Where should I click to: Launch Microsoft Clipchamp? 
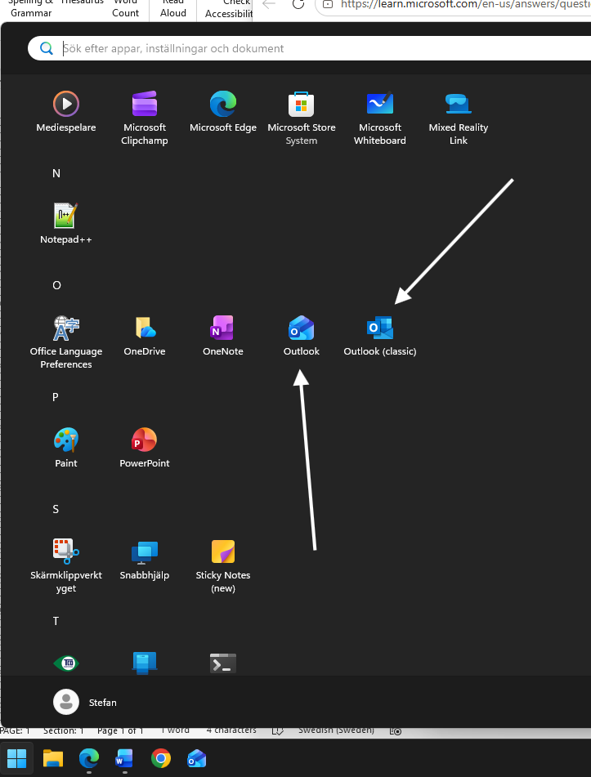[x=145, y=118]
